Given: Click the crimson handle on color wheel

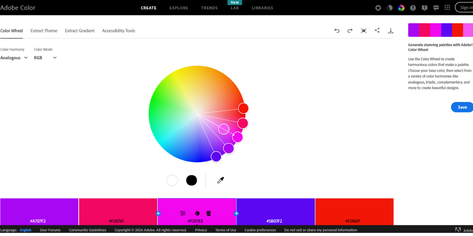Looking at the screenshot, I should [x=242, y=123].
